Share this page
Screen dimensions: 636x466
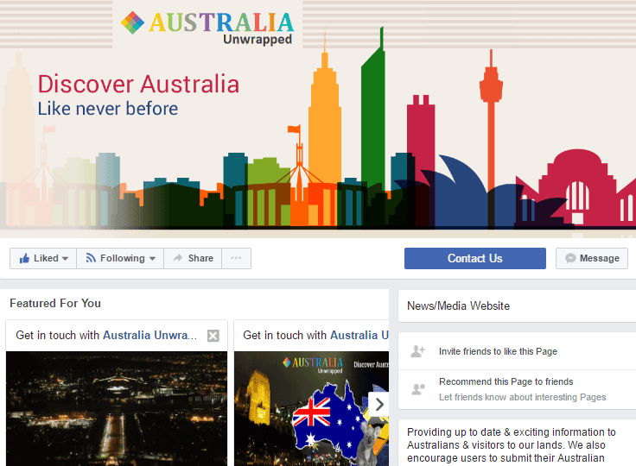click(193, 258)
